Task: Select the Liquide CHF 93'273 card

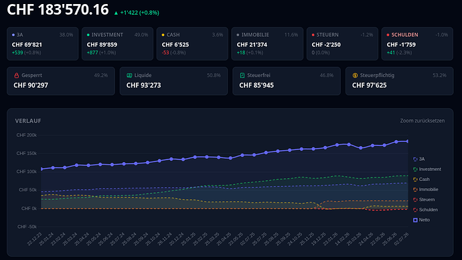Action: (x=173, y=81)
